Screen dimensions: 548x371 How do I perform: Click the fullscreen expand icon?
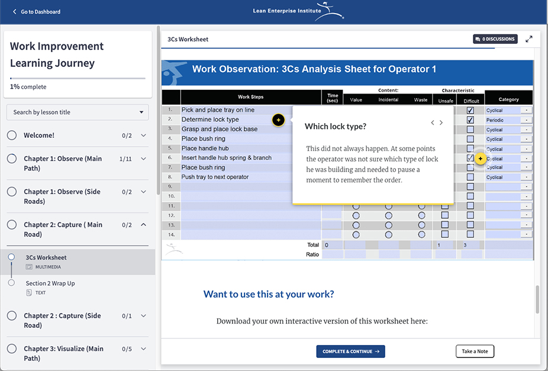pos(529,39)
